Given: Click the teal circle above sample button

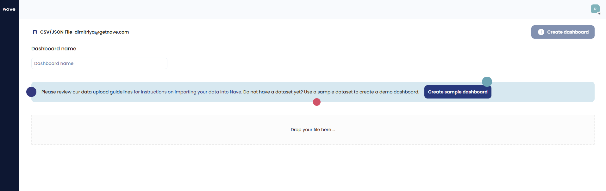Looking at the screenshot, I should coord(487,82).
